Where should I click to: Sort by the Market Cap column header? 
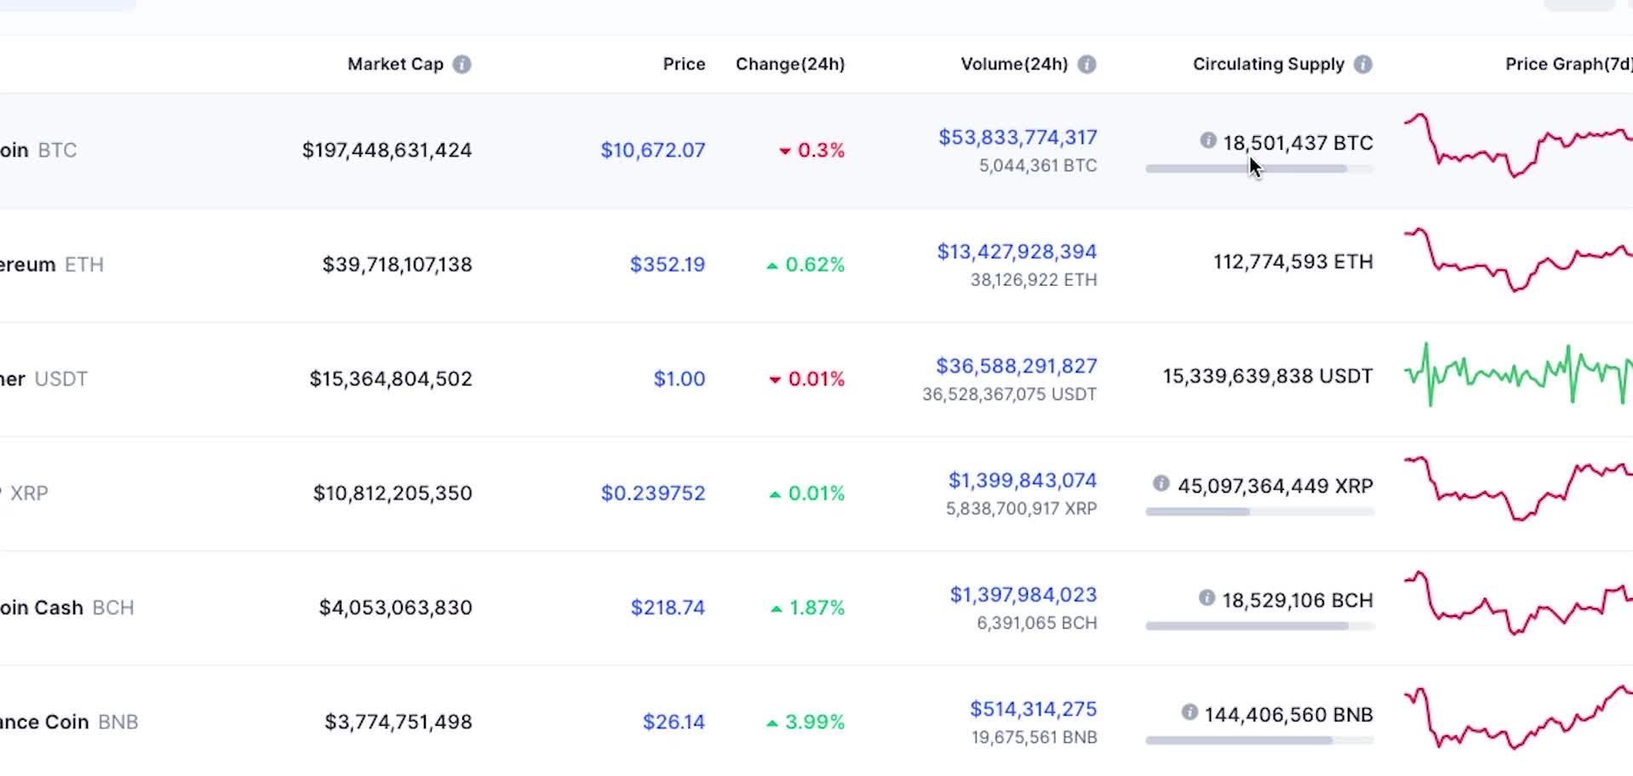[x=395, y=65]
